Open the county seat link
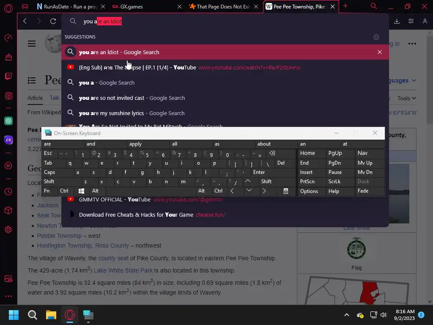Screen dimensions: 433x325 tap(113, 258)
